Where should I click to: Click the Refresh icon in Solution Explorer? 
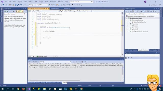click(143, 11)
